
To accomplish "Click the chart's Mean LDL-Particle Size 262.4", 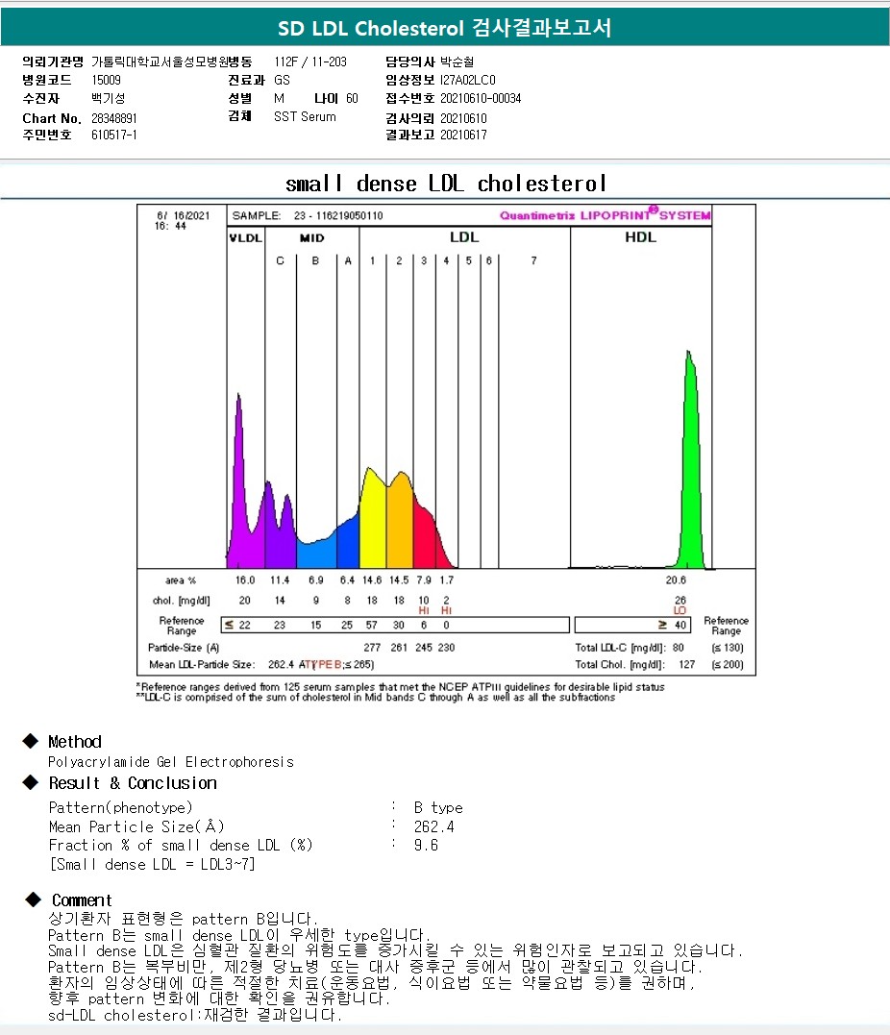I will pos(281,665).
